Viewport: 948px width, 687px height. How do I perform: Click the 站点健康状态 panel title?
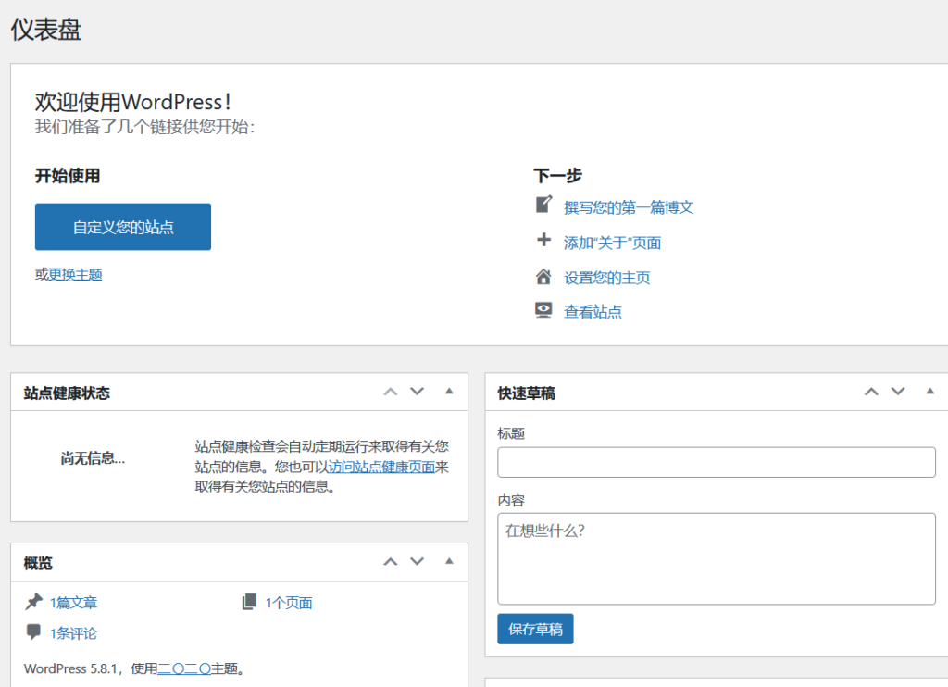[x=67, y=393]
